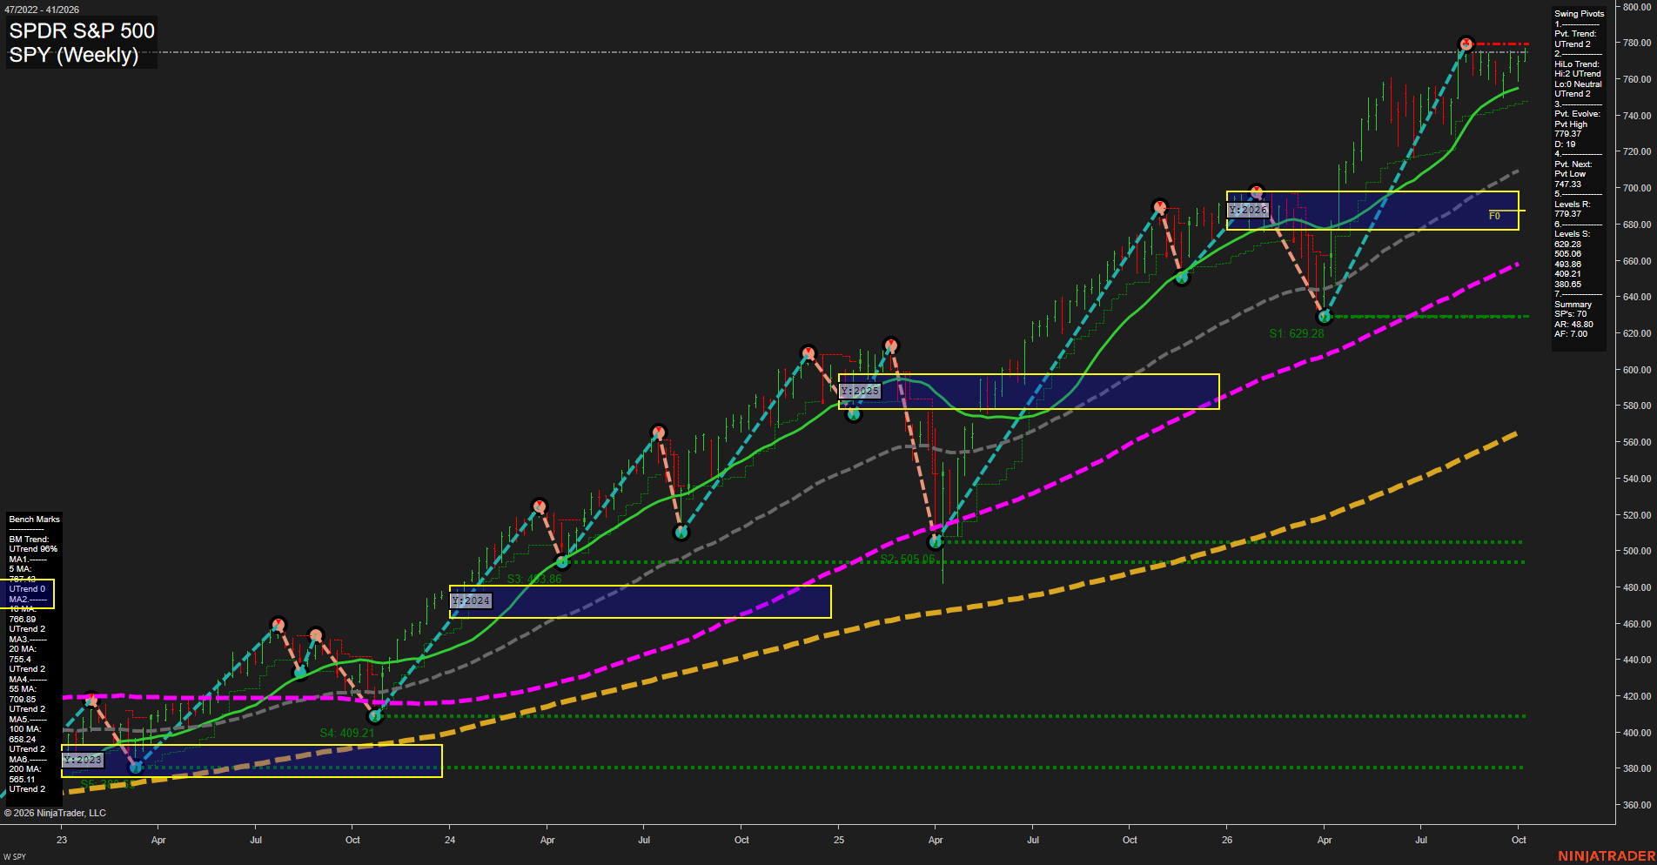Click the 360.00 price axis label
Image resolution: width=1657 pixels, height=865 pixels.
1637,805
